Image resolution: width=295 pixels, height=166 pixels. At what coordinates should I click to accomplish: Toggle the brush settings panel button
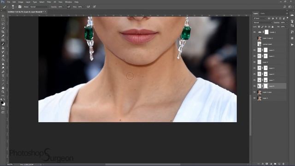point(20,7)
